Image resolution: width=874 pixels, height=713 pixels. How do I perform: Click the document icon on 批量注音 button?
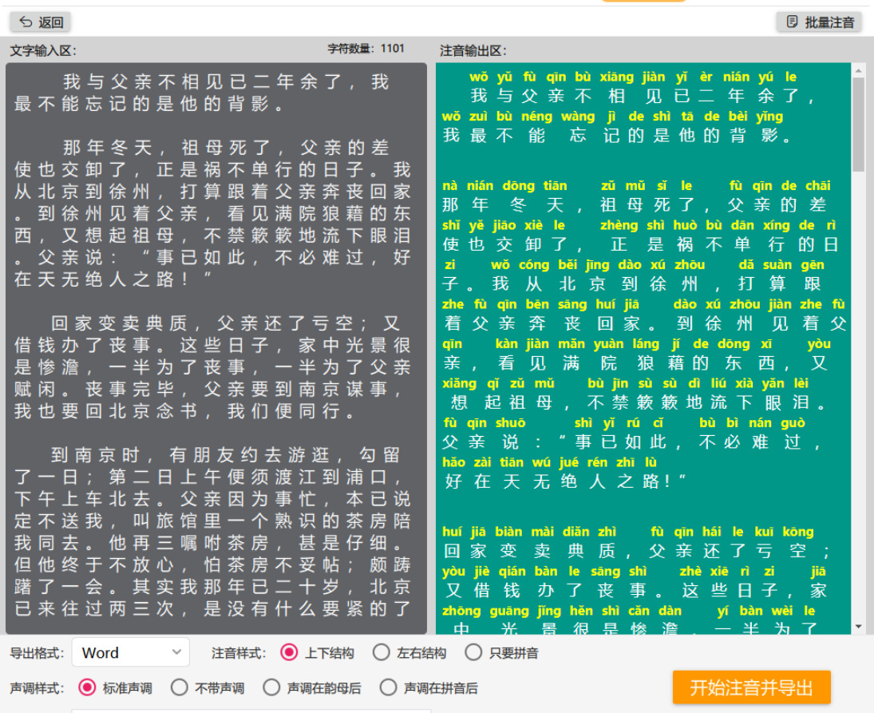point(792,22)
